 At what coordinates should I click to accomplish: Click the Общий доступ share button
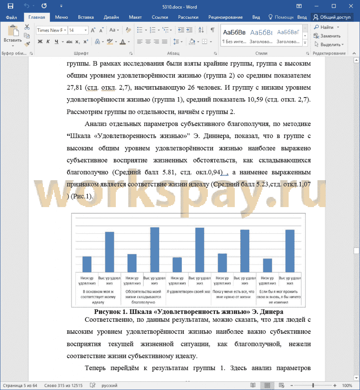click(332, 17)
